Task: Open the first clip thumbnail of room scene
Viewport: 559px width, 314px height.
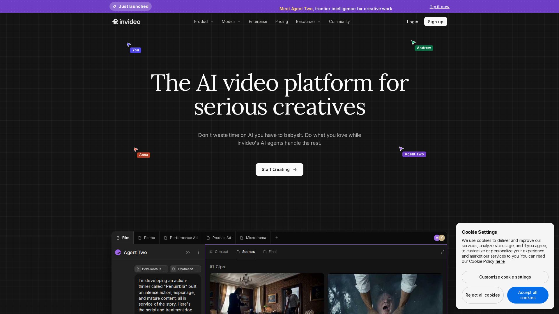Action: click(267, 294)
